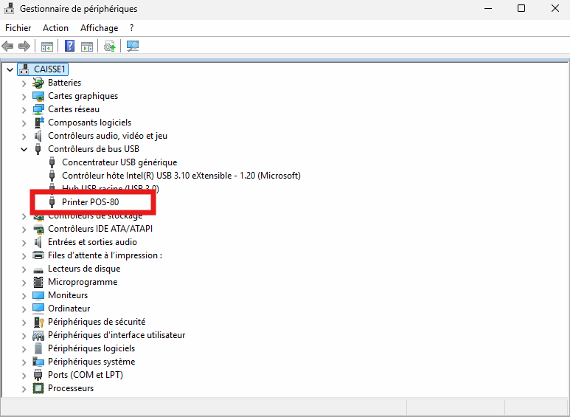Expand the Ports (COM et LPT) node
This screenshot has height=417, width=570.
coord(24,375)
